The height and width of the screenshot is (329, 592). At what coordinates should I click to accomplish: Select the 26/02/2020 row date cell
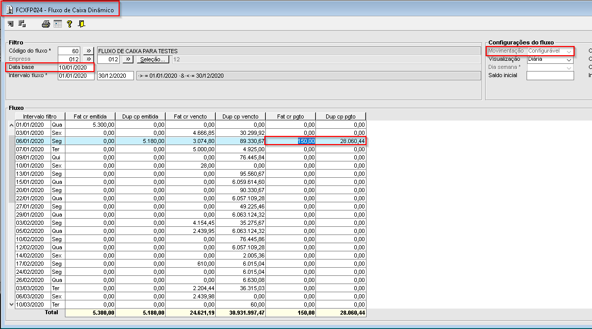pyautogui.click(x=33, y=280)
